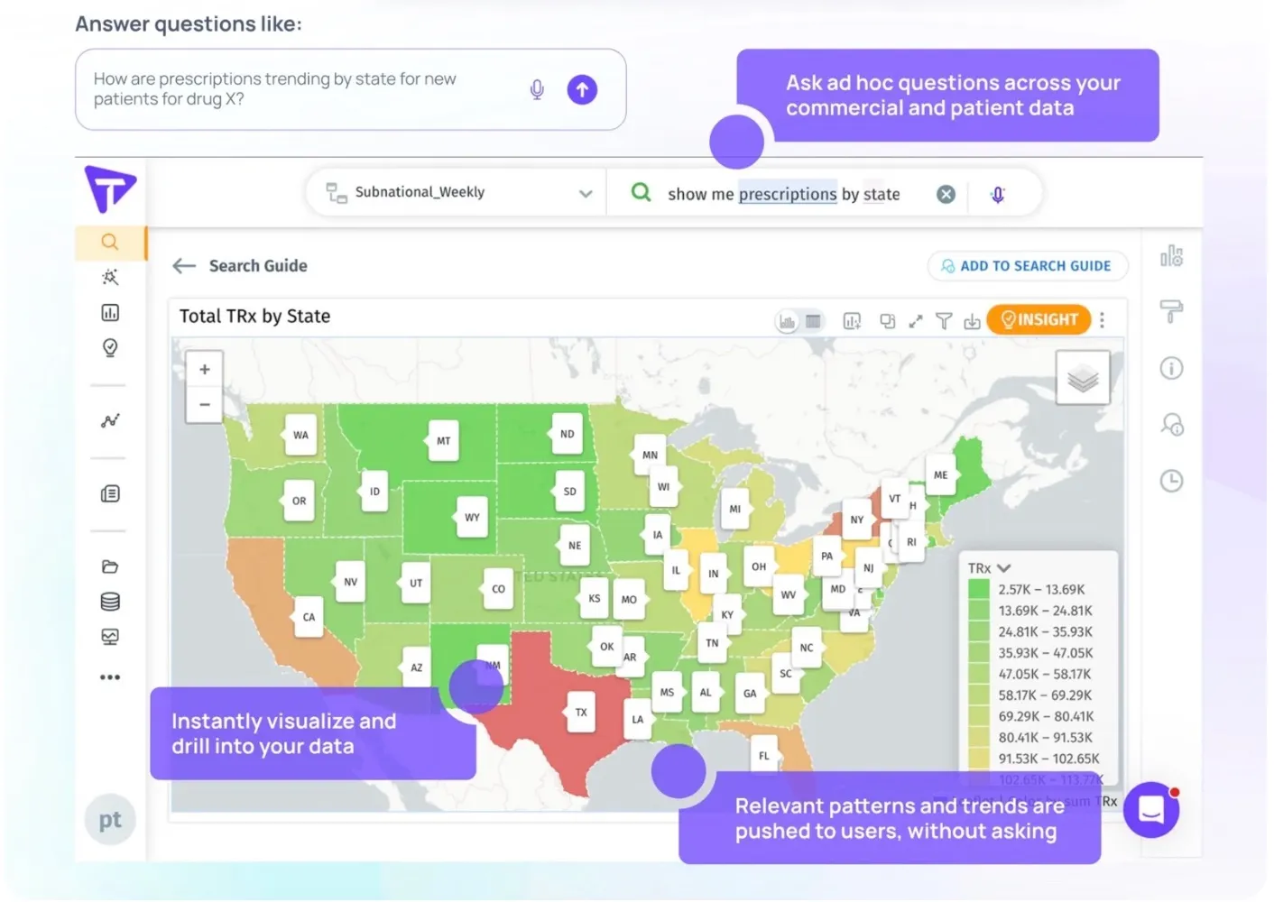Open the purple chat widget button
Screen dimensions: 1274x902
tap(1151, 810)
